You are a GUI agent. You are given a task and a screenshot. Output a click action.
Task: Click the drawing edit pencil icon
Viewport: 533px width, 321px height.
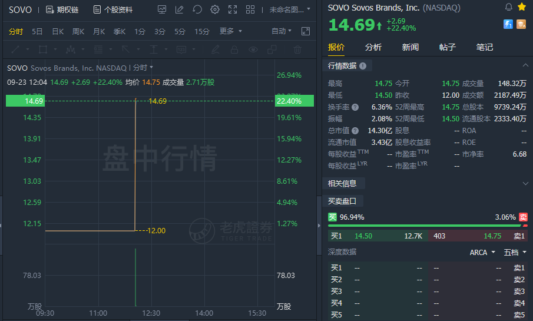pyautogui.click(x=180, y=9)
